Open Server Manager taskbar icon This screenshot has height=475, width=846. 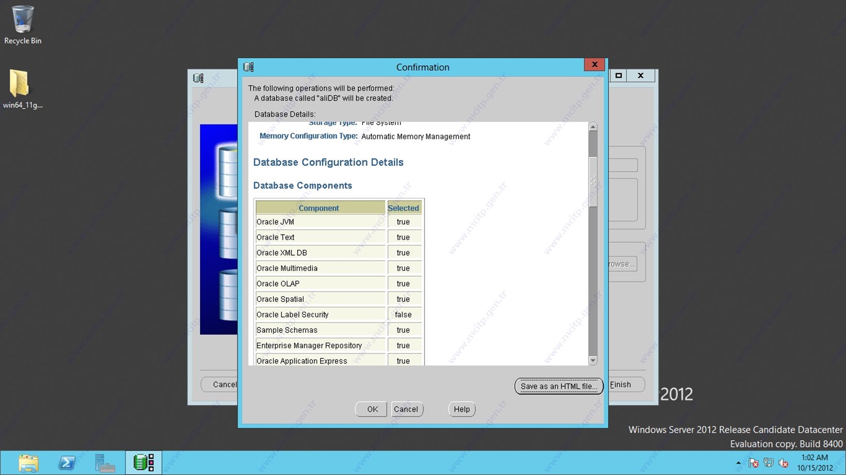(x=105, y=463)
